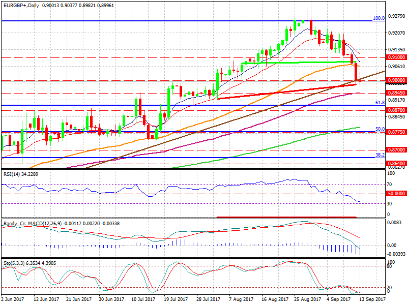Select the 0.88700 price level tag
The image size is (407, 305).
click(x=396, y=110)
